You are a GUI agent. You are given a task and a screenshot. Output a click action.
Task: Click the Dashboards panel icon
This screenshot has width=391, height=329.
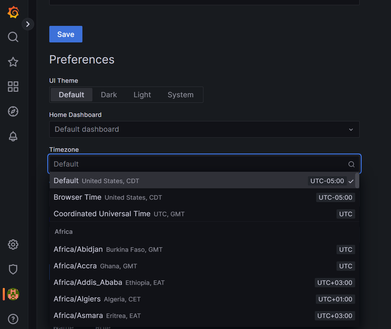(x=13, y=87)
